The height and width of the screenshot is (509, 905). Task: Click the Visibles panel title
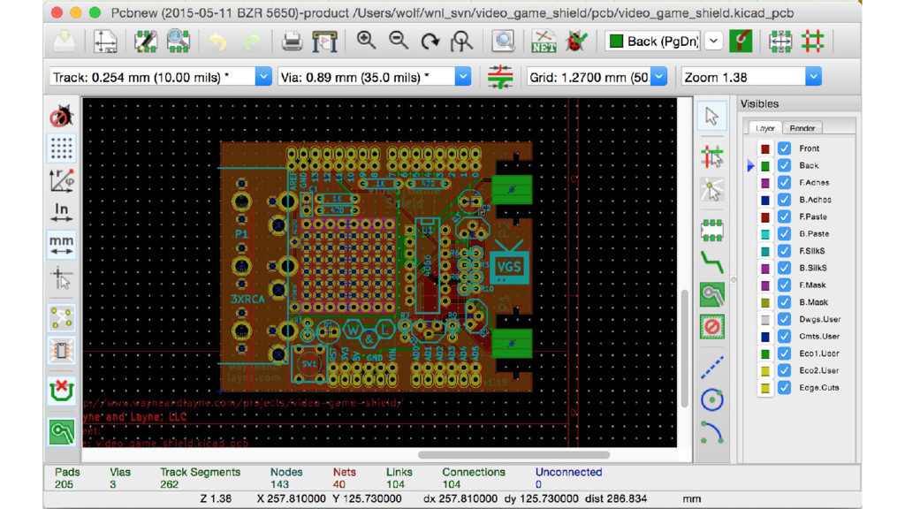point(759,104)
